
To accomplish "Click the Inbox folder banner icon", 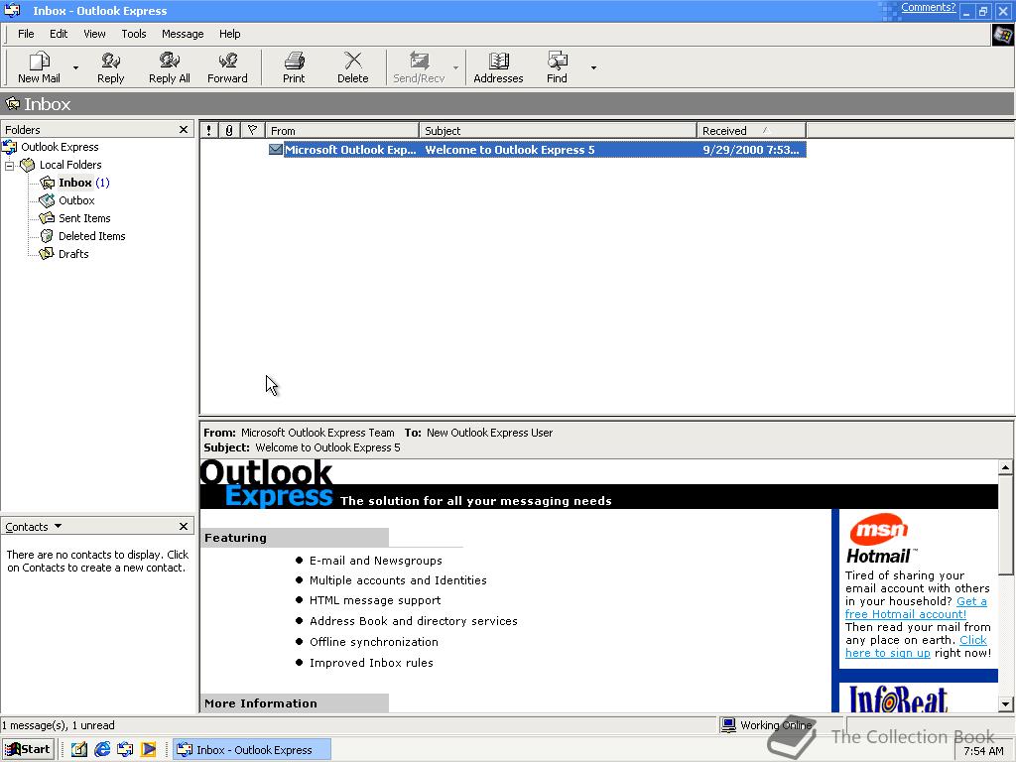I will point(12,103).
